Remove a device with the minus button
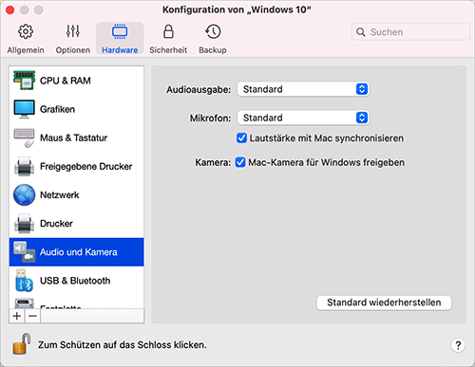The image size is (475, 367). tap(32, 316)
